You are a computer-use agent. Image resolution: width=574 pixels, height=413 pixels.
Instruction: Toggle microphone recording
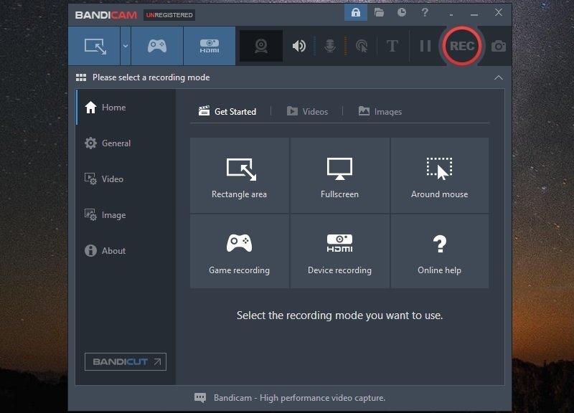pyautogui.click(x=330, y=46)
